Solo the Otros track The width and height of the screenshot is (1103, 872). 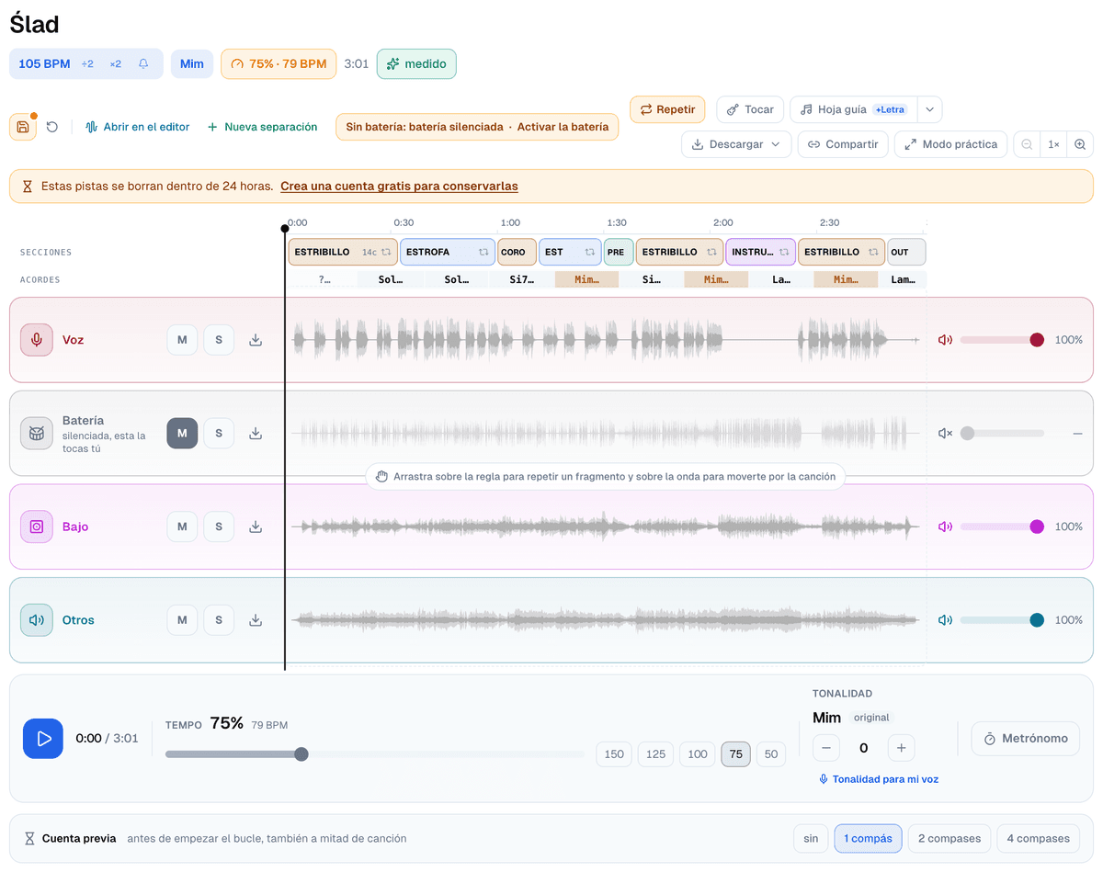pyautogui.click(x=219, y=620)
